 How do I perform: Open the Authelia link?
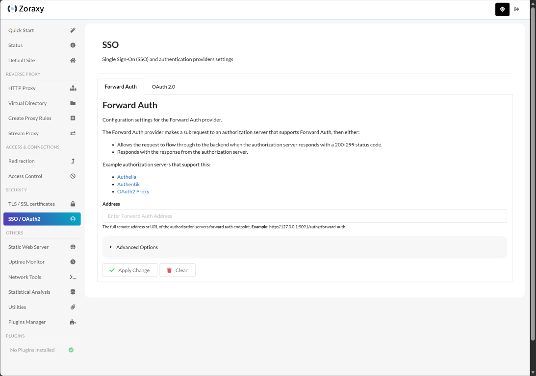127,177
